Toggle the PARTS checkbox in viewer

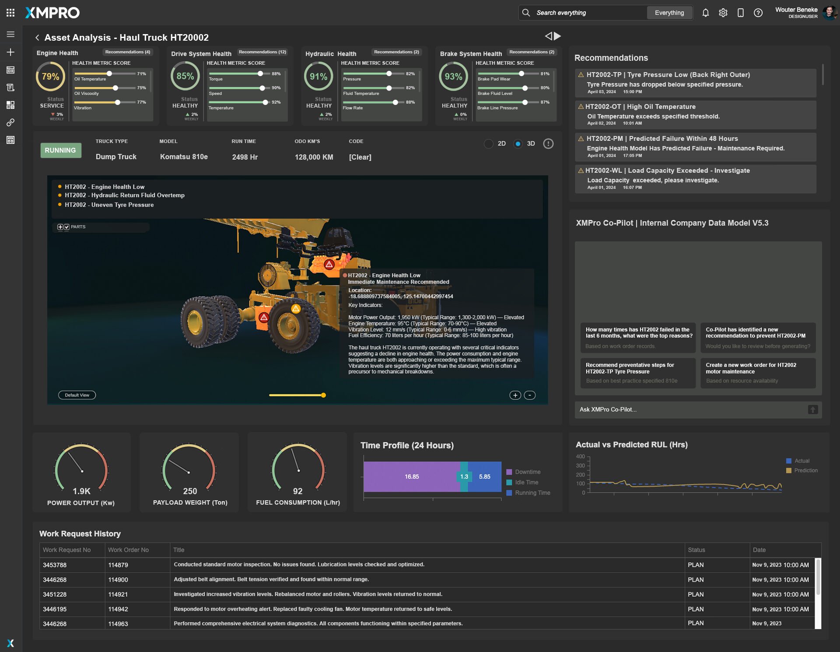click(x=66, y=227)
